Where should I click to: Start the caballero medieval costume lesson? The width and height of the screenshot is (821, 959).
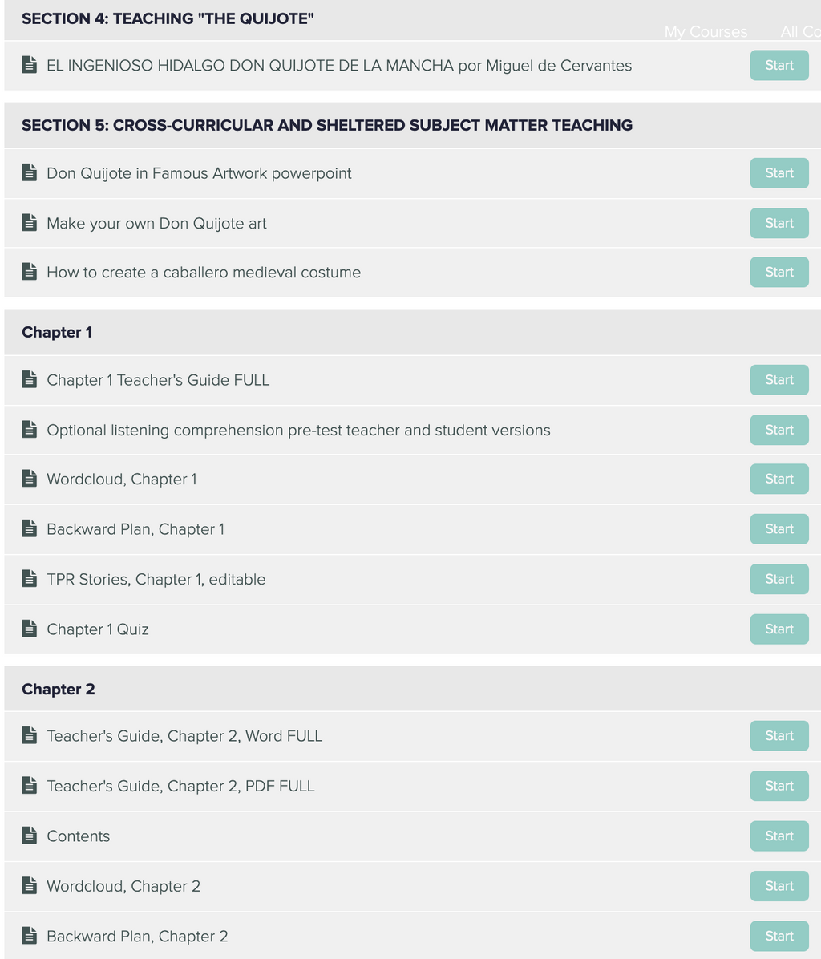coord(779,272)
